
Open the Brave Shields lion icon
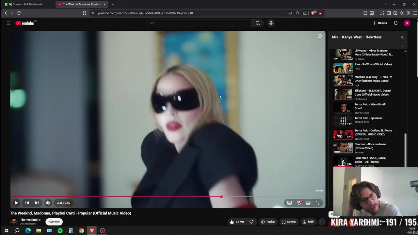[313, 13]
